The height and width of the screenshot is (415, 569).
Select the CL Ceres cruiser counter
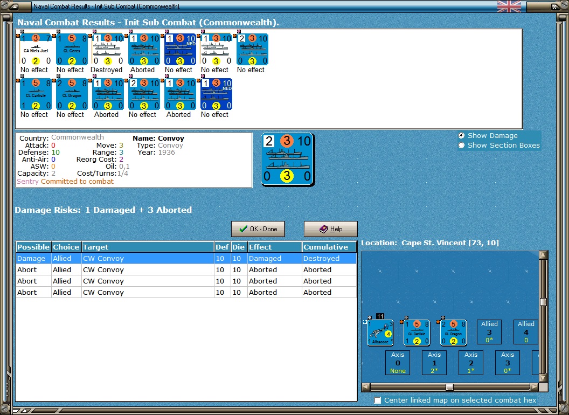click(x=72, y=50)
